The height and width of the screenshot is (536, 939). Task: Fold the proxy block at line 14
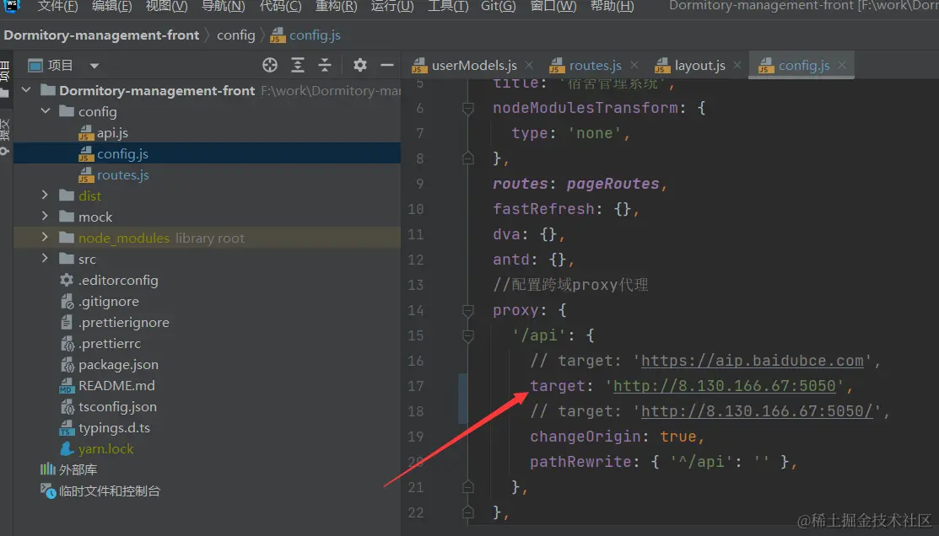tap(467, 310)
